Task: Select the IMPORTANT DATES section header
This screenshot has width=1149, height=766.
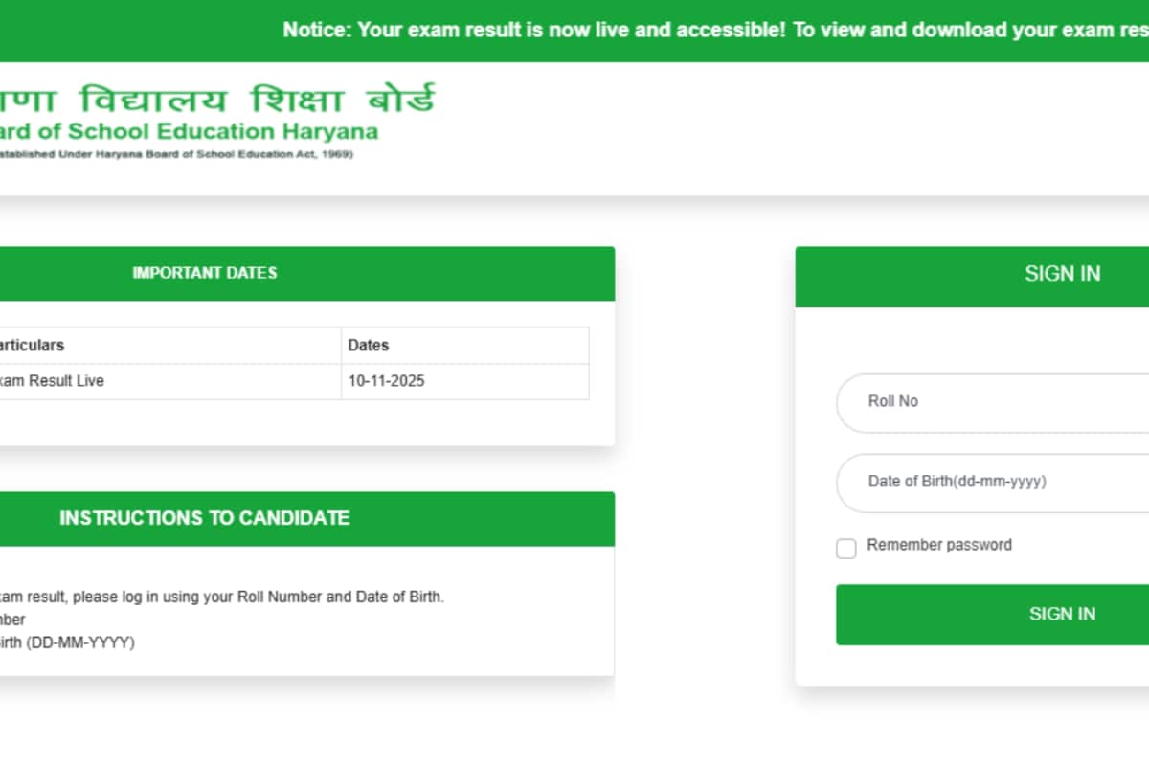Action: tap(205, 273)
